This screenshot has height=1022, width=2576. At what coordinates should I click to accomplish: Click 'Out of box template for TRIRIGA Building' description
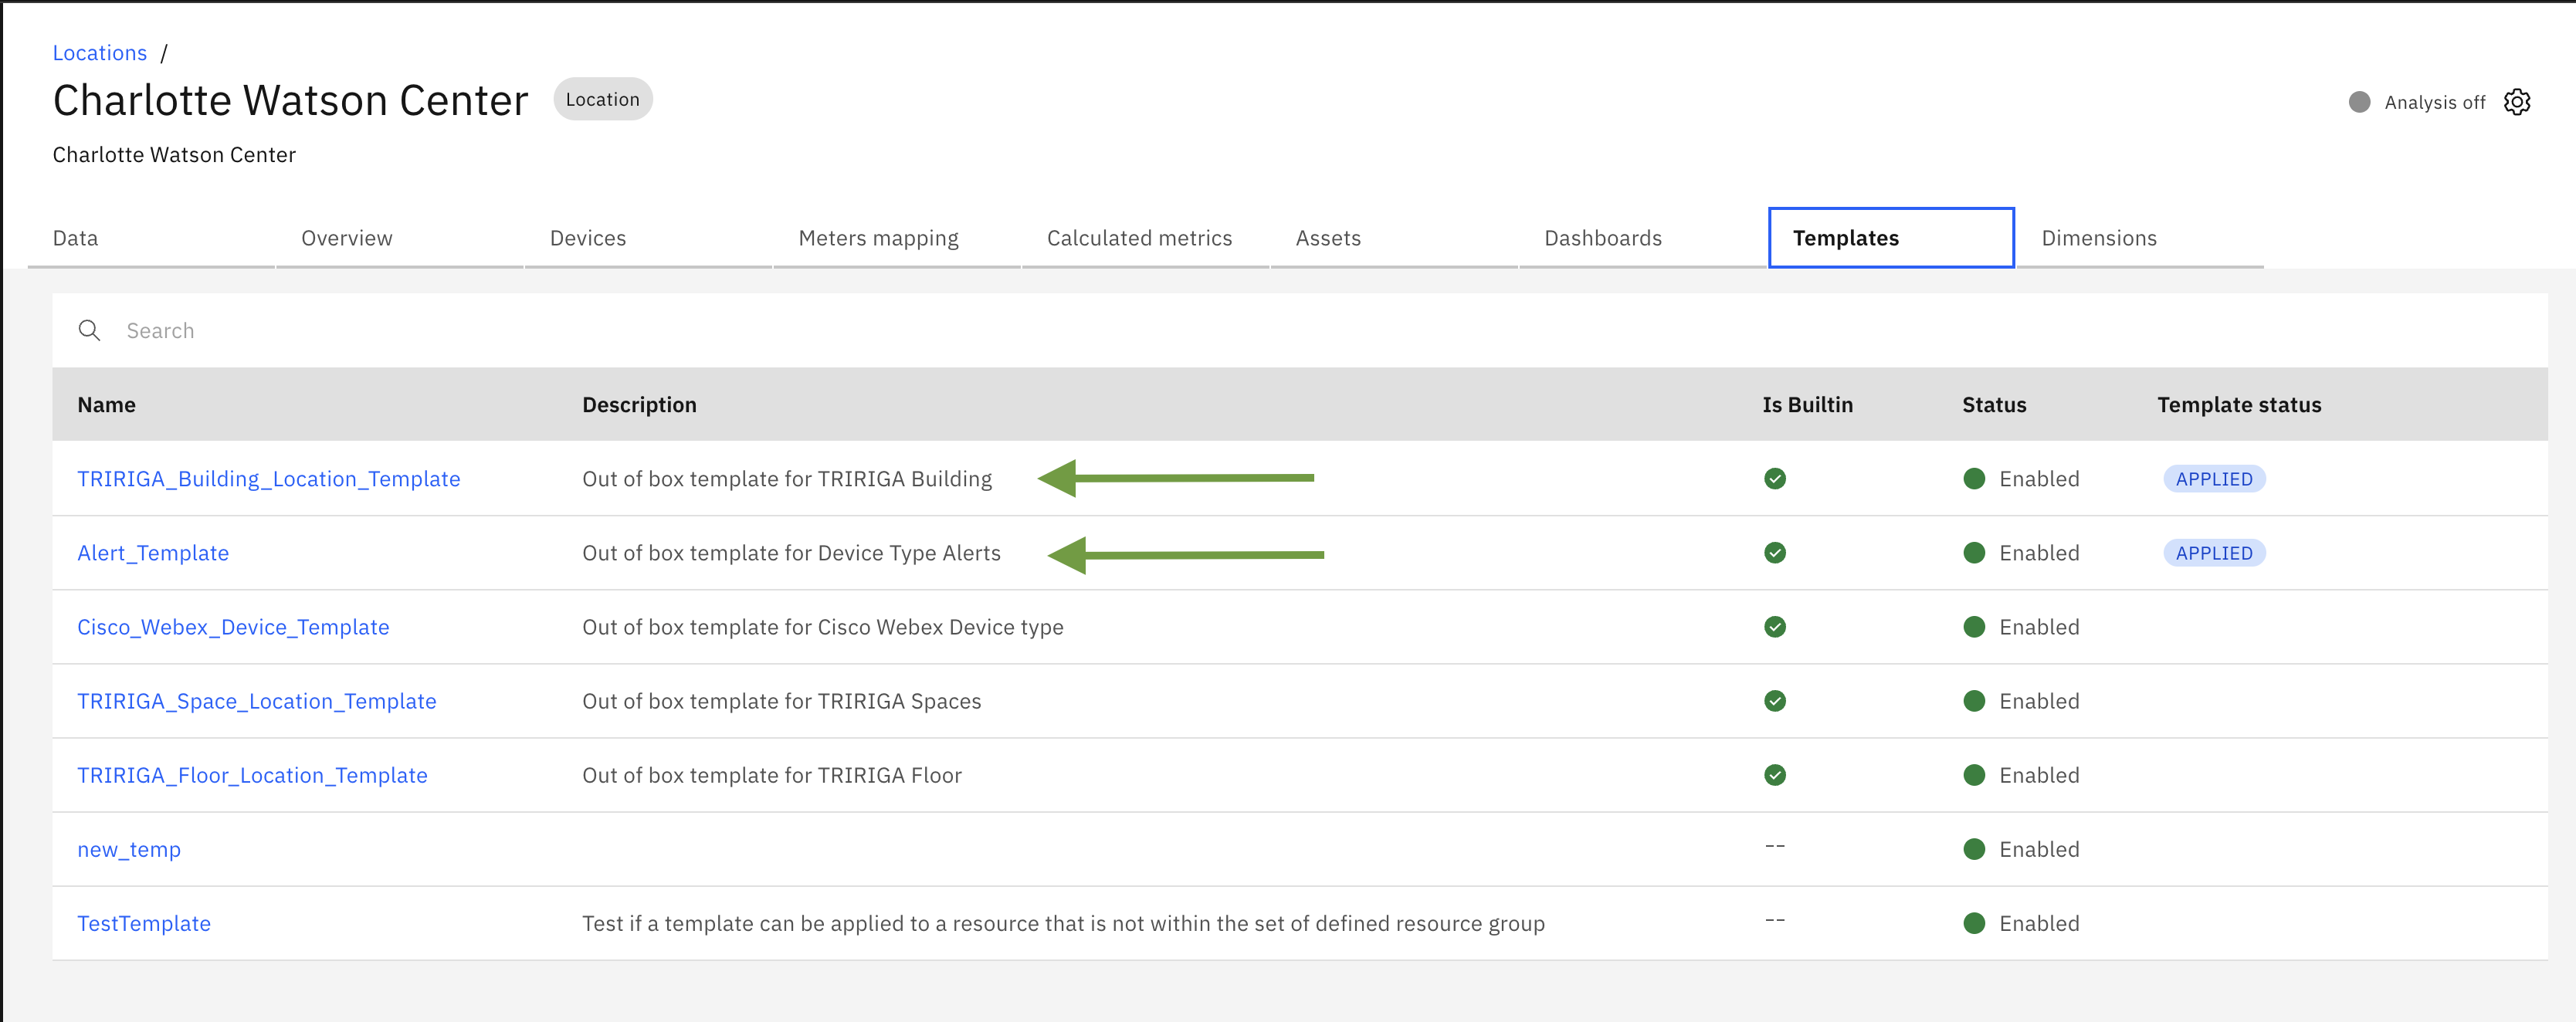click(787, 479)
